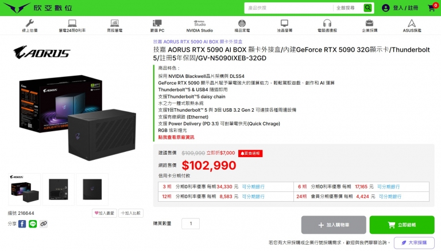Share product via LINE icon

pyautogui.click(x=33, y=223)
